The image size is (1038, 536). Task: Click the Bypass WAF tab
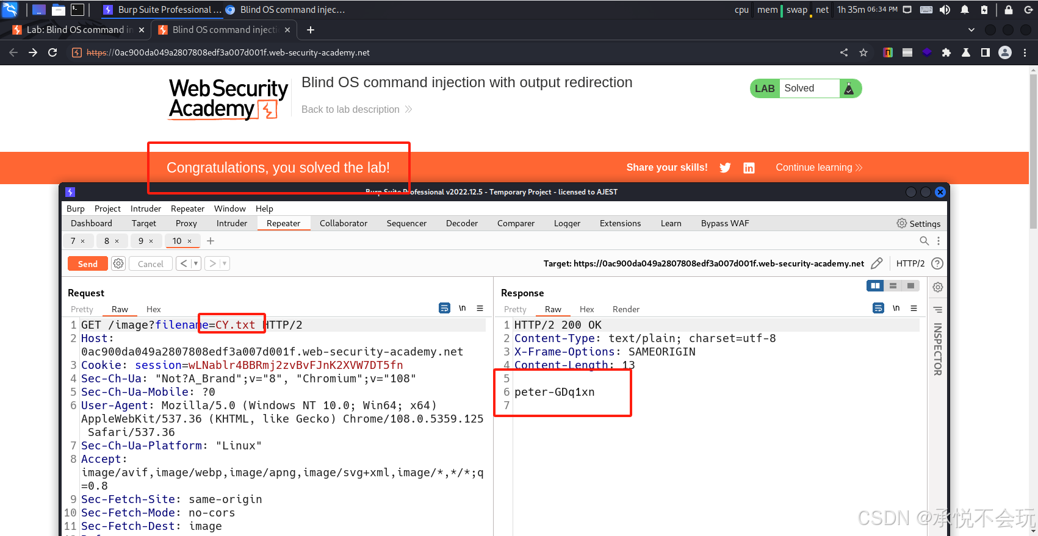[x=725, y=223]
